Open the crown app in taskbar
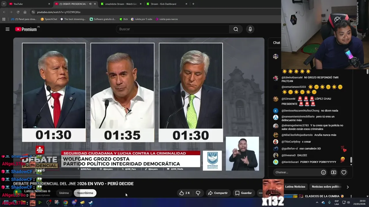The height and width of the screenshot is (207, 369). click(x=82, y=202)
